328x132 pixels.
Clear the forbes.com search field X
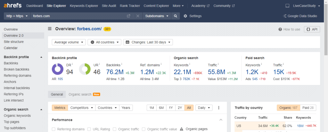click(138, 16)
